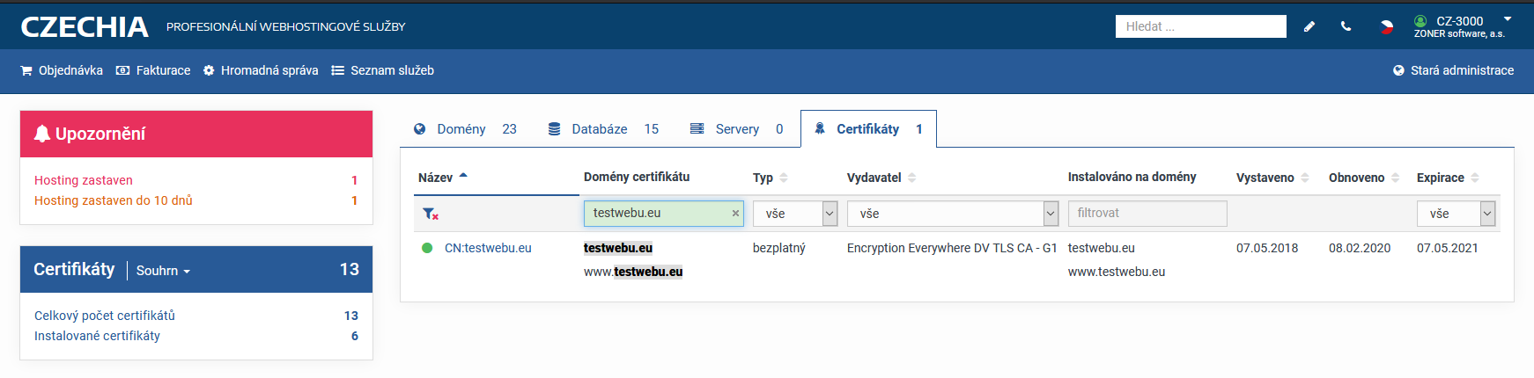The height and width of the screenshot is (378, 1534).
Task: Click the Hledat search field
Action: [x=1199, y=26]
